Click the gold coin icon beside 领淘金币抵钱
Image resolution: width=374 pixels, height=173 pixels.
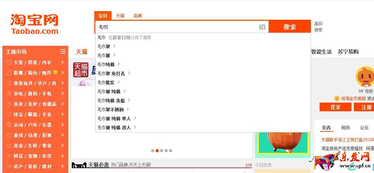[x=336, y=98]
